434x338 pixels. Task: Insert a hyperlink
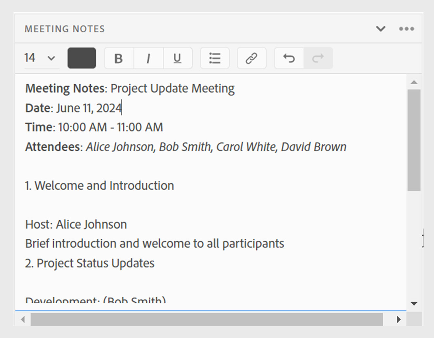point(252,58)
